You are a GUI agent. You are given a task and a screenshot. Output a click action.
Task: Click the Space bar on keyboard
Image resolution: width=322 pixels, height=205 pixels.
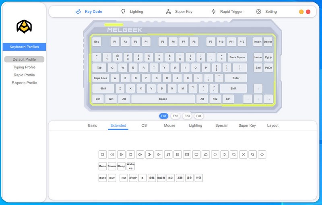(x=163, y=99)
